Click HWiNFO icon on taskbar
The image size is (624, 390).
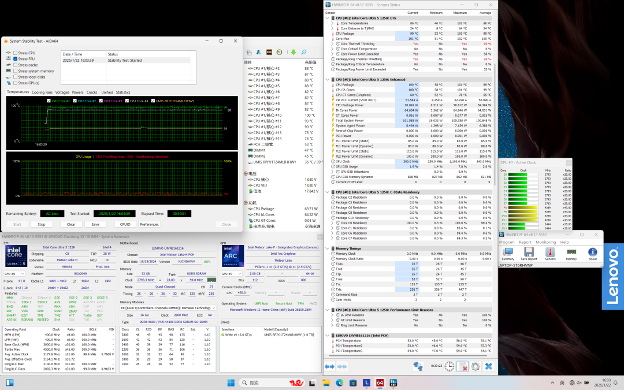(x=393, y=382)
